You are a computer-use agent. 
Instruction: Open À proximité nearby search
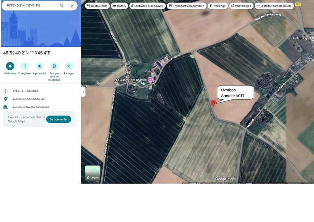[39, 66]
